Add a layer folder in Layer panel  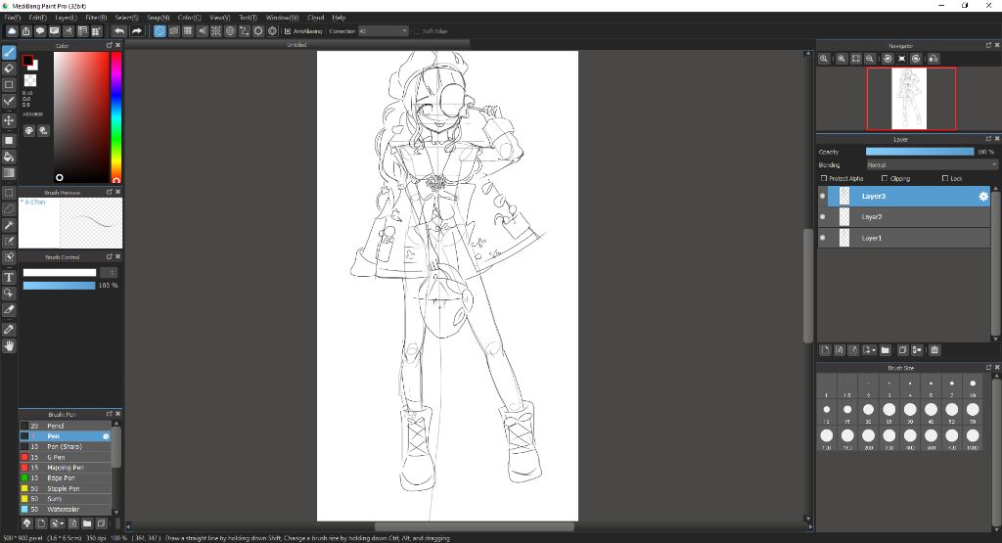(x=885, y=350)
